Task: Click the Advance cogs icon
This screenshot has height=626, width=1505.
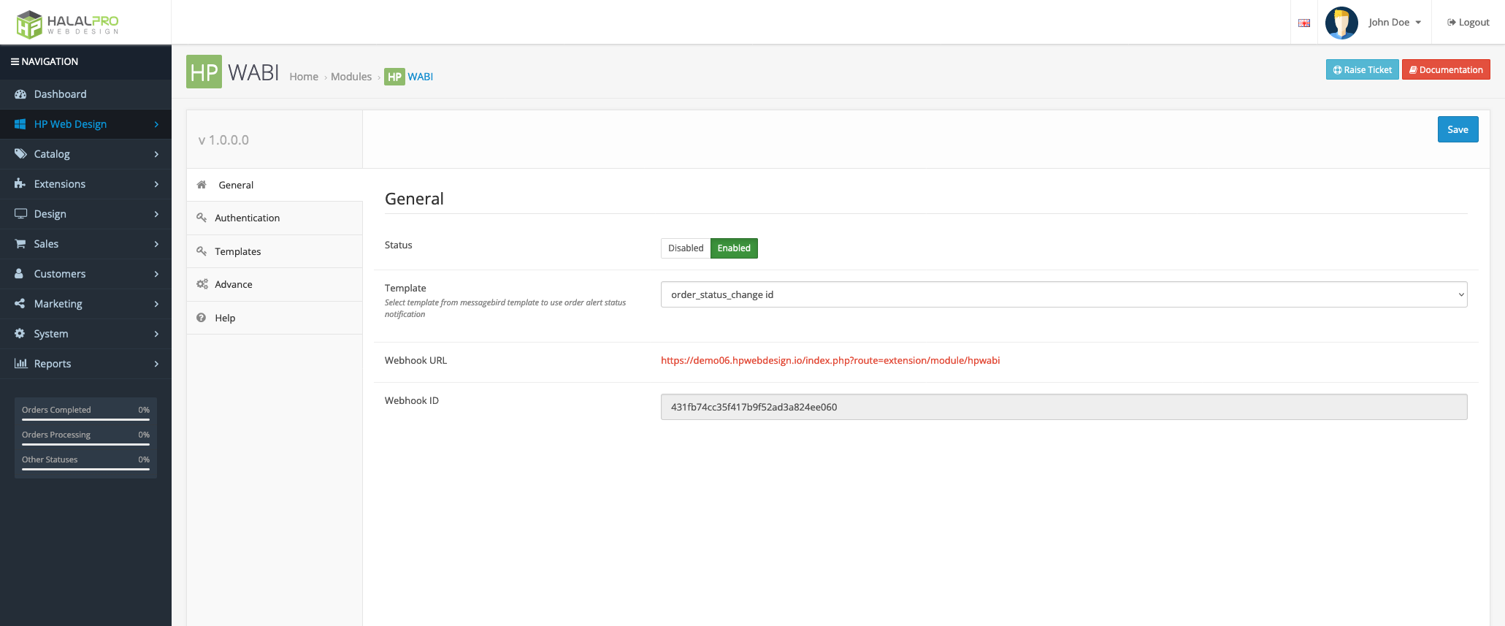Action: [x=202, y=284]
